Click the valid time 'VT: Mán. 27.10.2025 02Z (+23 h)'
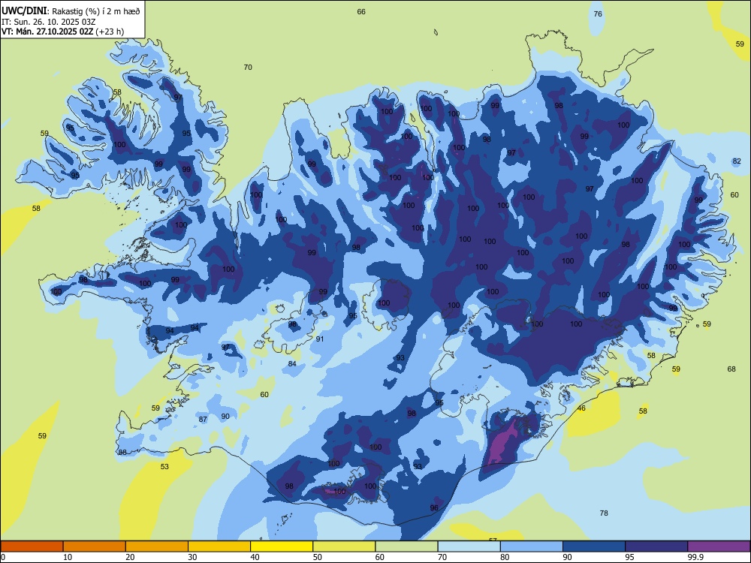Viewport: 751px width, 563px height. pos(63,32)
